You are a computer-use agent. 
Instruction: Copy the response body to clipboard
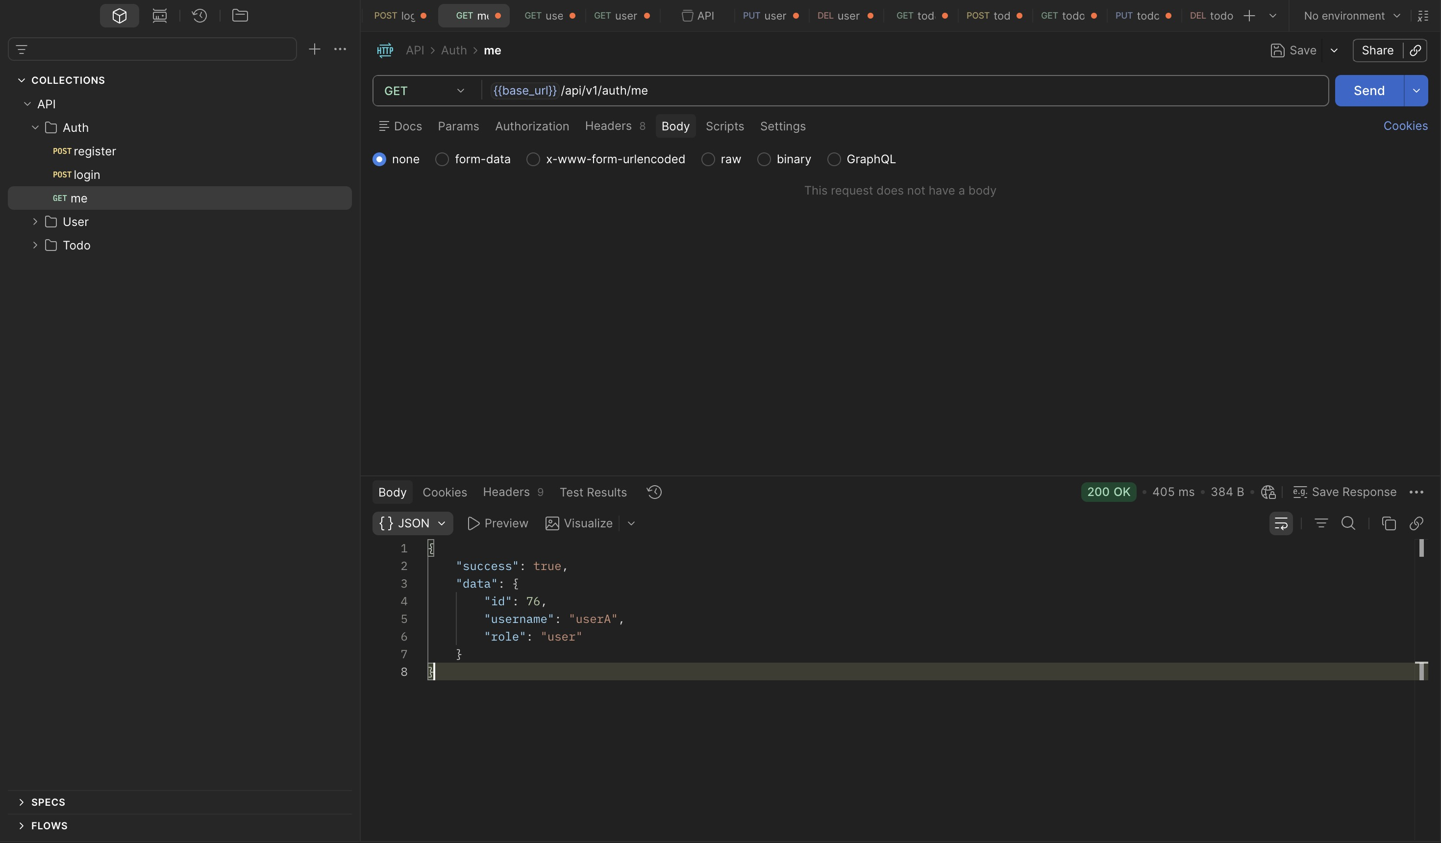pos(1389,523)
